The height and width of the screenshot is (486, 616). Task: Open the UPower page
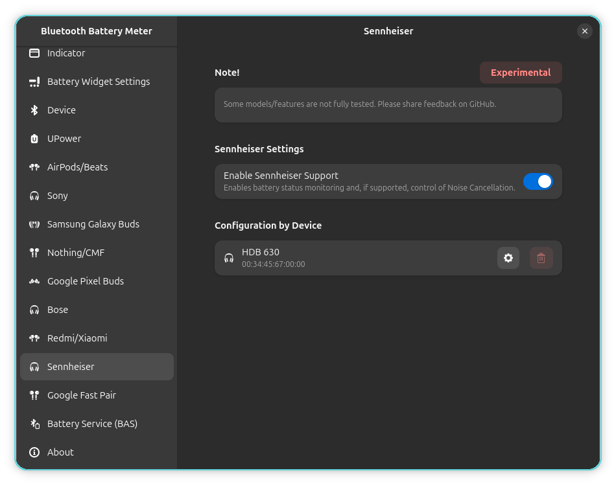pyautogui.click(x=97, y=139)
